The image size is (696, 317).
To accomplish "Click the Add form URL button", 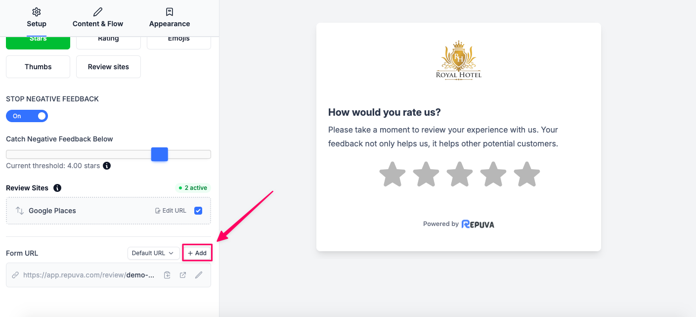I will coord(197,253).
